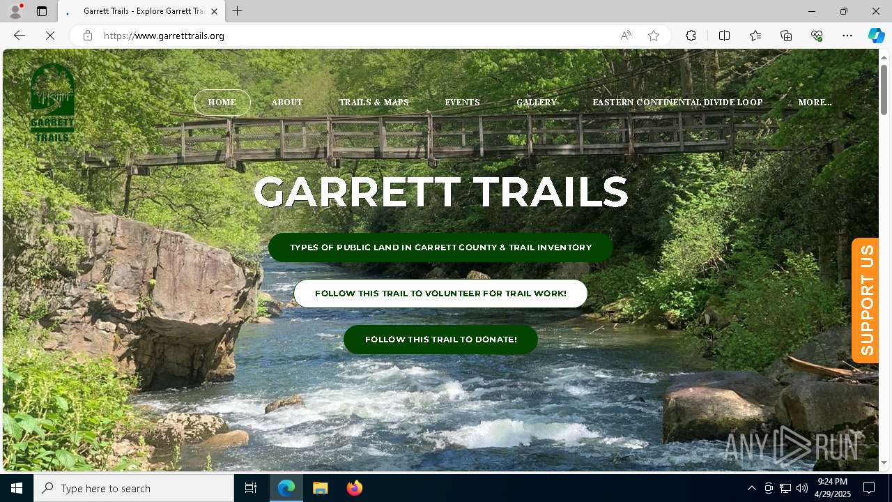Viewport: 892px width, 502px height.
Task: Open Collections icon
Action: pyautogui.click(x=786, y=36)
